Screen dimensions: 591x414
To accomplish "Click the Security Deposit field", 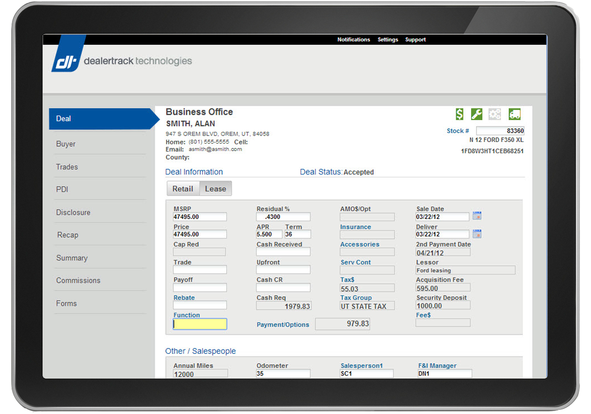I will (443, 305).
